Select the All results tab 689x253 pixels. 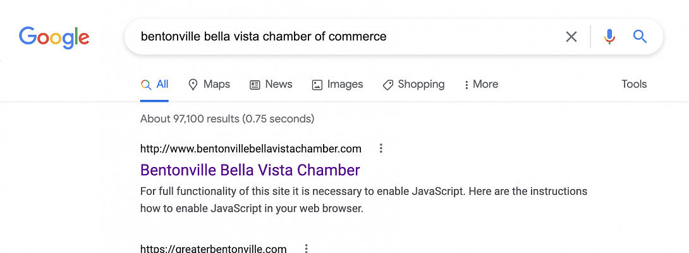point(155,84)
